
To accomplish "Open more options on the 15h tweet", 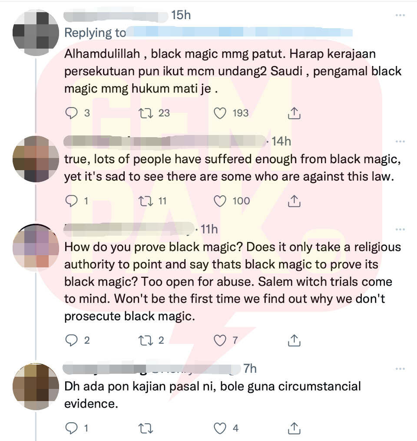I will pos(400,15).
